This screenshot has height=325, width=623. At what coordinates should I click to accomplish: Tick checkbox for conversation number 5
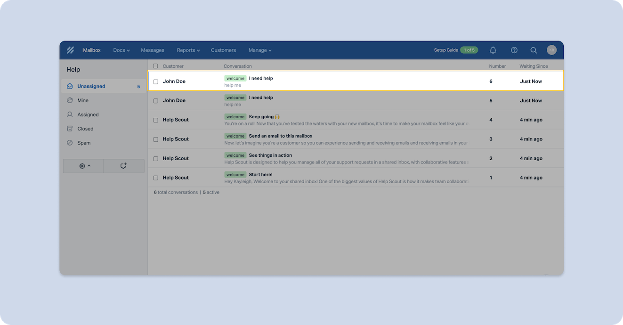156,101
